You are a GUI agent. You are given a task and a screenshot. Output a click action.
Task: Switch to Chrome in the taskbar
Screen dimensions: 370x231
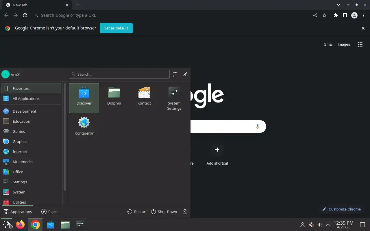[x=35, y=225]
